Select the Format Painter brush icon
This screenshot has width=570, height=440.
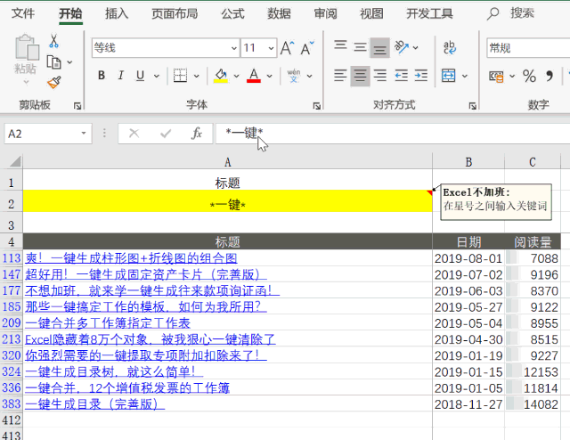coord(53,82)
